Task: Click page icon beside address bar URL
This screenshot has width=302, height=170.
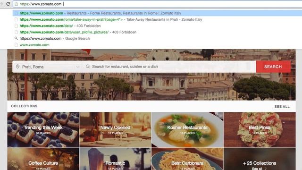Action: [17, 4]
